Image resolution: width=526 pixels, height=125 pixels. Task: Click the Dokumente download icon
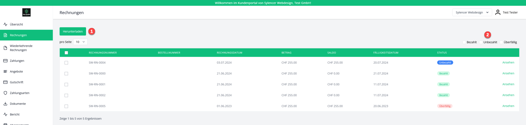point(5,104)
